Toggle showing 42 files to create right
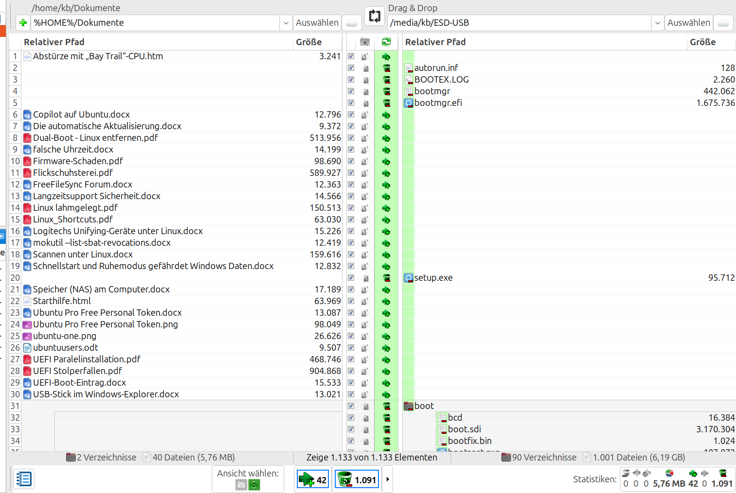Screen dimensions: 736x493 (x=313, y=480)
